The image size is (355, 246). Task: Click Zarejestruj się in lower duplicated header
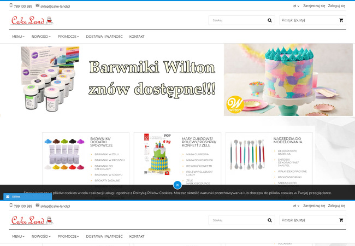point(314,206)
